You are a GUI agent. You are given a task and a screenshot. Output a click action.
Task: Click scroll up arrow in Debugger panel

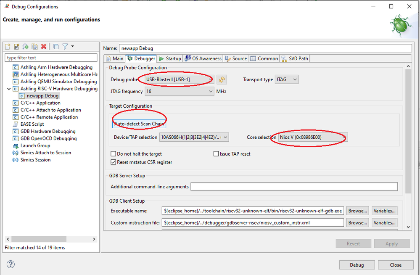coord(408,66)
